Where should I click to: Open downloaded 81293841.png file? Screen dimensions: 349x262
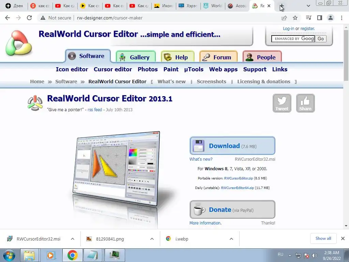pyautogui.click(x=106, y=239)
